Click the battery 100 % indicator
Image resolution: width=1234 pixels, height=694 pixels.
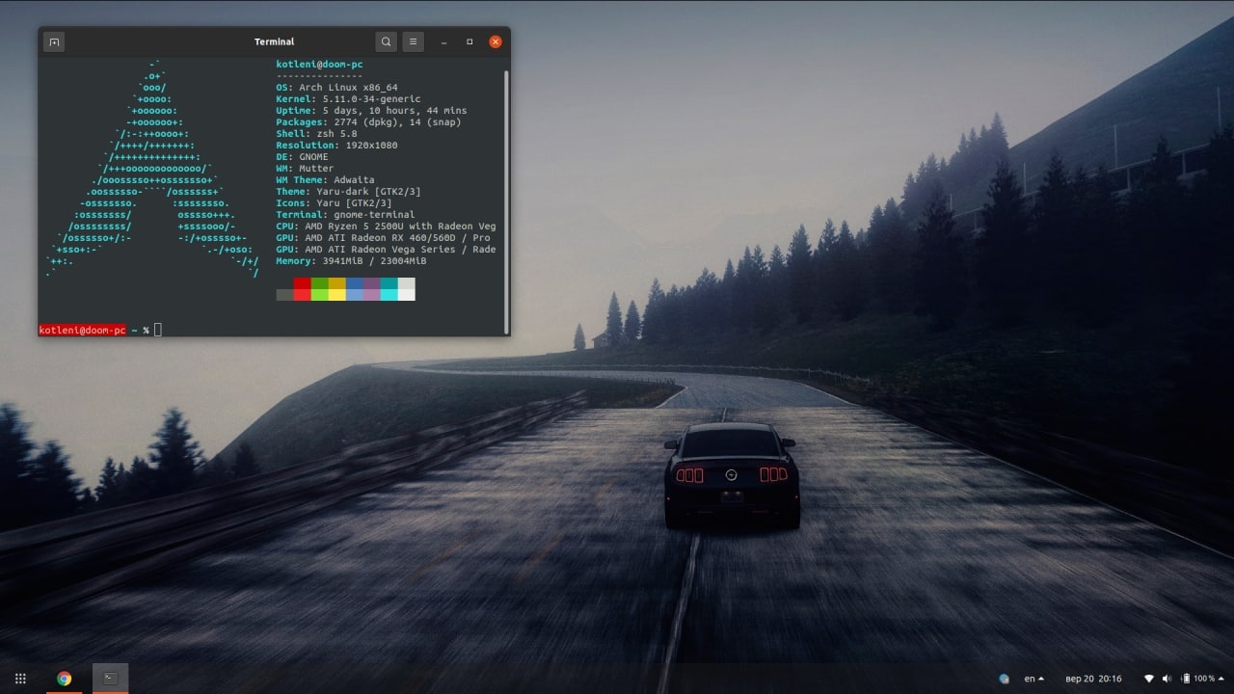coord(1198,679)
